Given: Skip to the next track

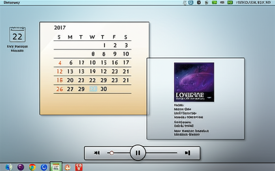Looking at the screenshot, I should click(x=187, y=153).
